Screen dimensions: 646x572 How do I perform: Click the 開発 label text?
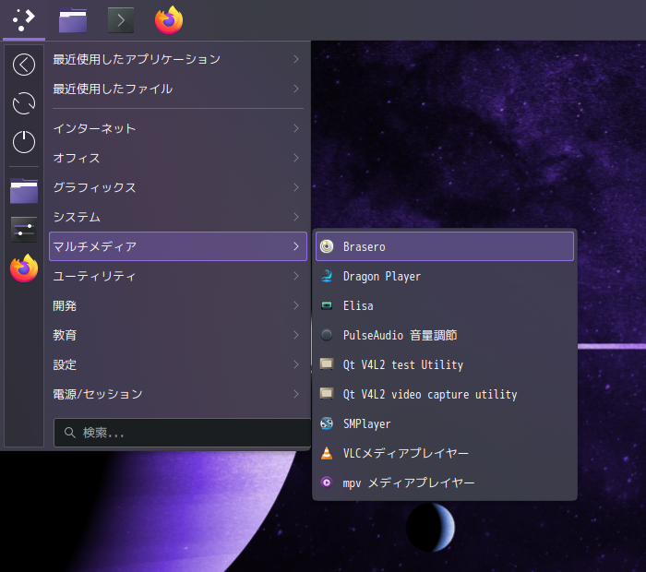65,305
